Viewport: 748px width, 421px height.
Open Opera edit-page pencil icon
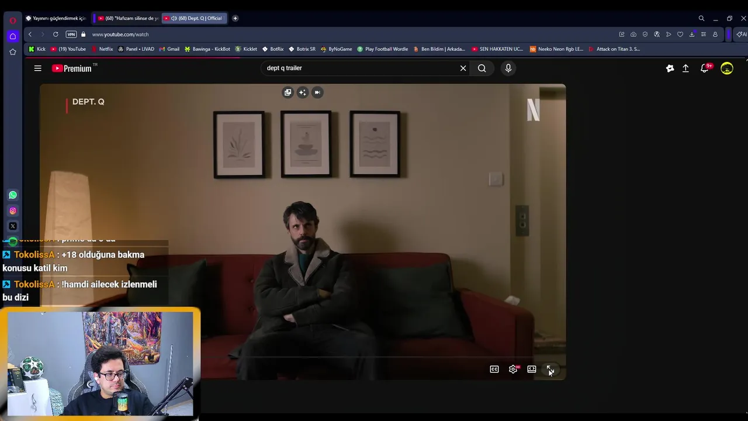(x=622, y=34)
